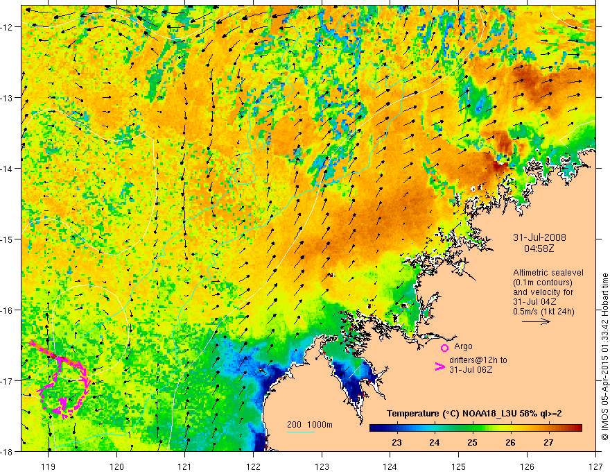The height and width of the screenshot is (472, 610).
Task: Click the 'and velocity for' caption line
Action: [543, 292]
